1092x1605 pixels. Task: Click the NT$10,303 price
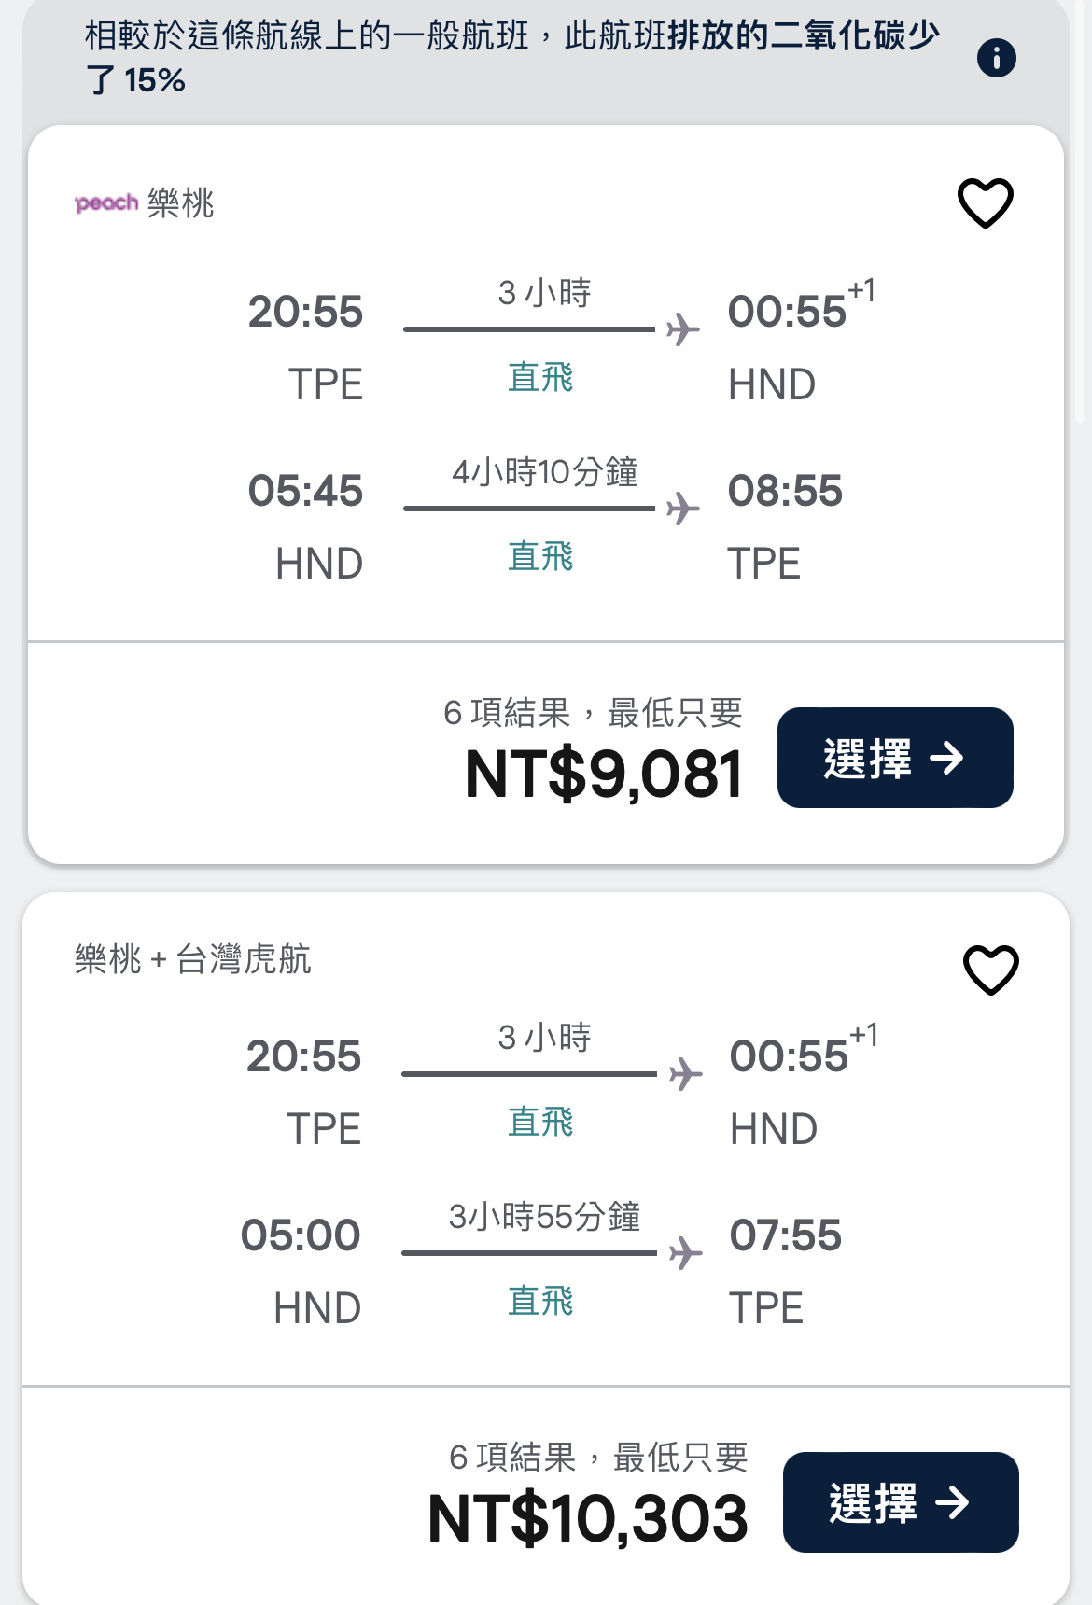coord(588,1519)
